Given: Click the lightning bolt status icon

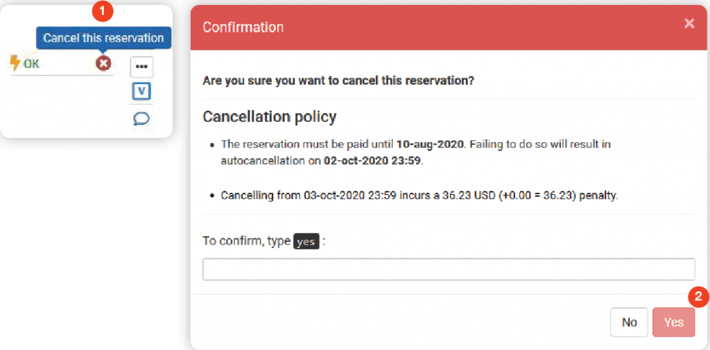Looking at the screenshot, I should (15, 64).
